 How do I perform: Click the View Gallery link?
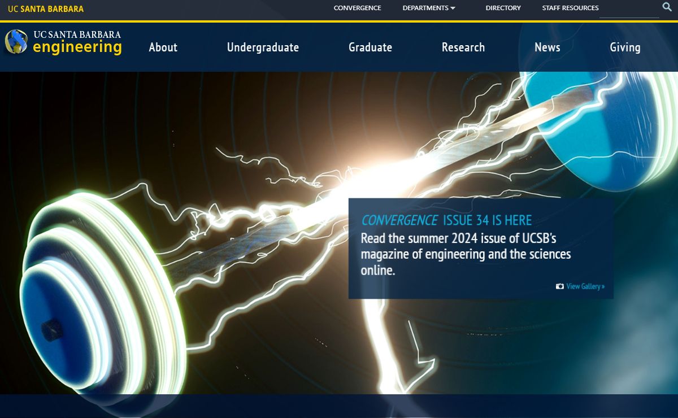pos(585,286)
